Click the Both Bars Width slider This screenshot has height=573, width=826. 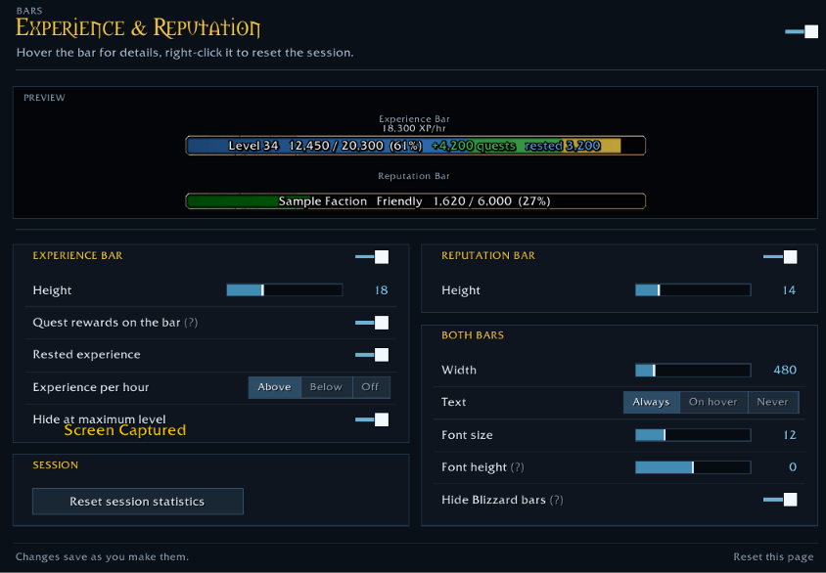(x=693, y=370)
